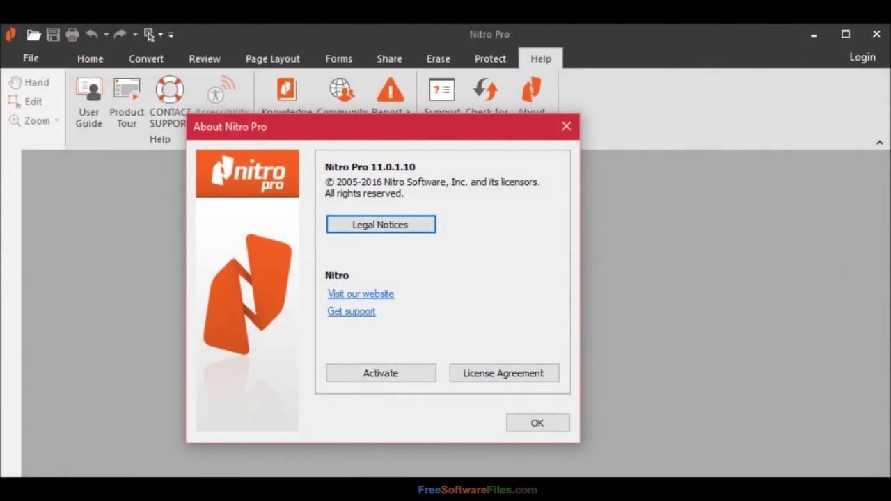
Task: Click Check for Updates icon
Action: [x=486, y=90]
